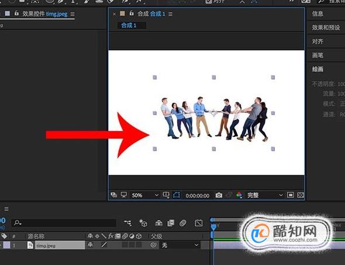The height and width of the screenshot is (265, 345).
Task: Click the parent pick whip spiral icon
Action: click(x=154, y=245)
